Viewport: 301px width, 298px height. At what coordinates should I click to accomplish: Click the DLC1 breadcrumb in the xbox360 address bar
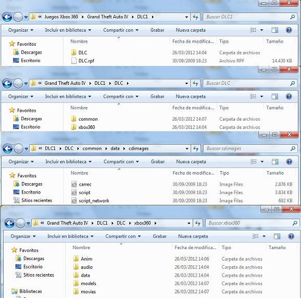(x=102, y=223)
